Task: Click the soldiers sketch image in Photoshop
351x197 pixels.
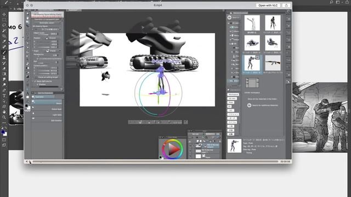Action: [x=320, y=118]
